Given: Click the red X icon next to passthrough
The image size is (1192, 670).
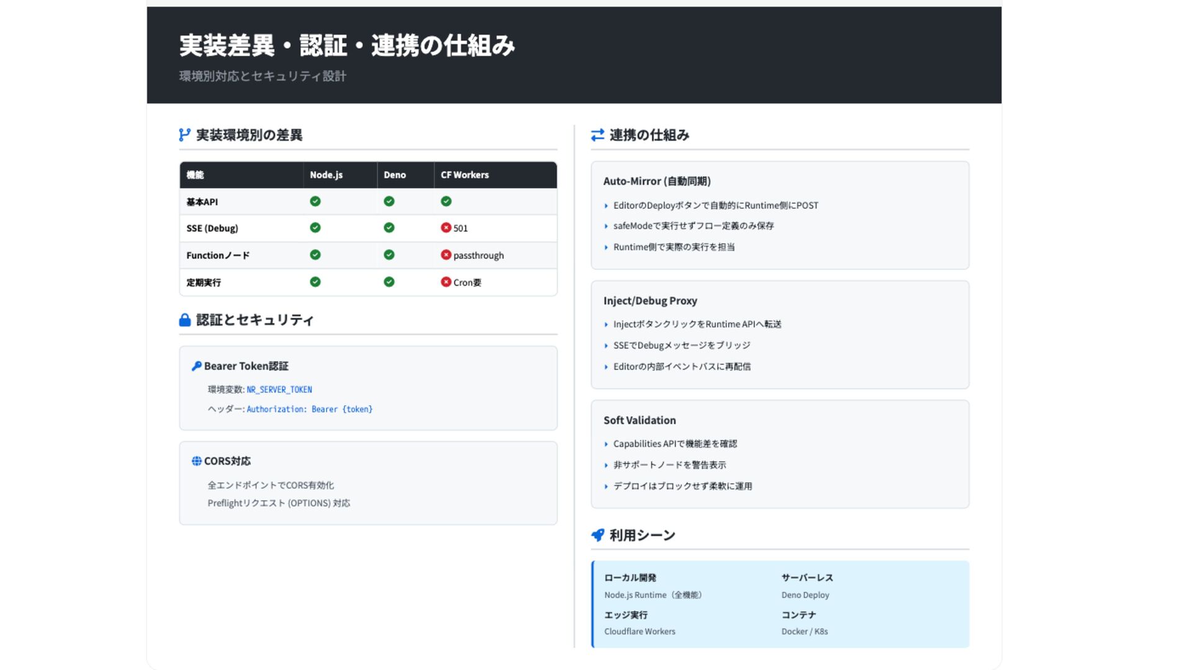Looking at the screenshot, I should point(446,255).
